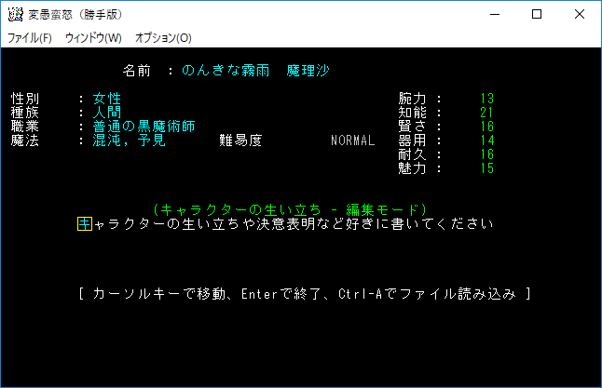Image resolution: width=602 pixels, height=388 pixels.
Task: Maximize the 変愚蛮怒 window
Action: 537,14
